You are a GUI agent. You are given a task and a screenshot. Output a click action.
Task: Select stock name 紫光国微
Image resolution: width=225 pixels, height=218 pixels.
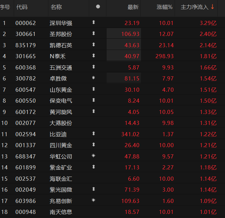(61, 190)
